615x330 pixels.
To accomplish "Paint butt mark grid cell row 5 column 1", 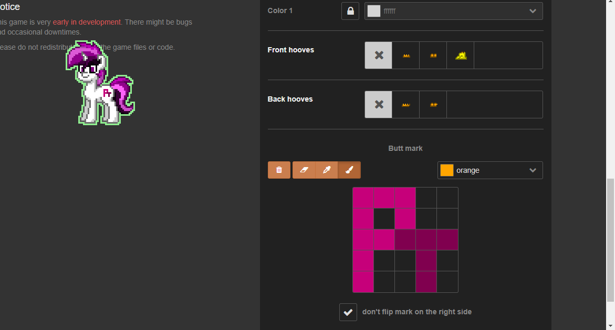I will pos(363,281).
